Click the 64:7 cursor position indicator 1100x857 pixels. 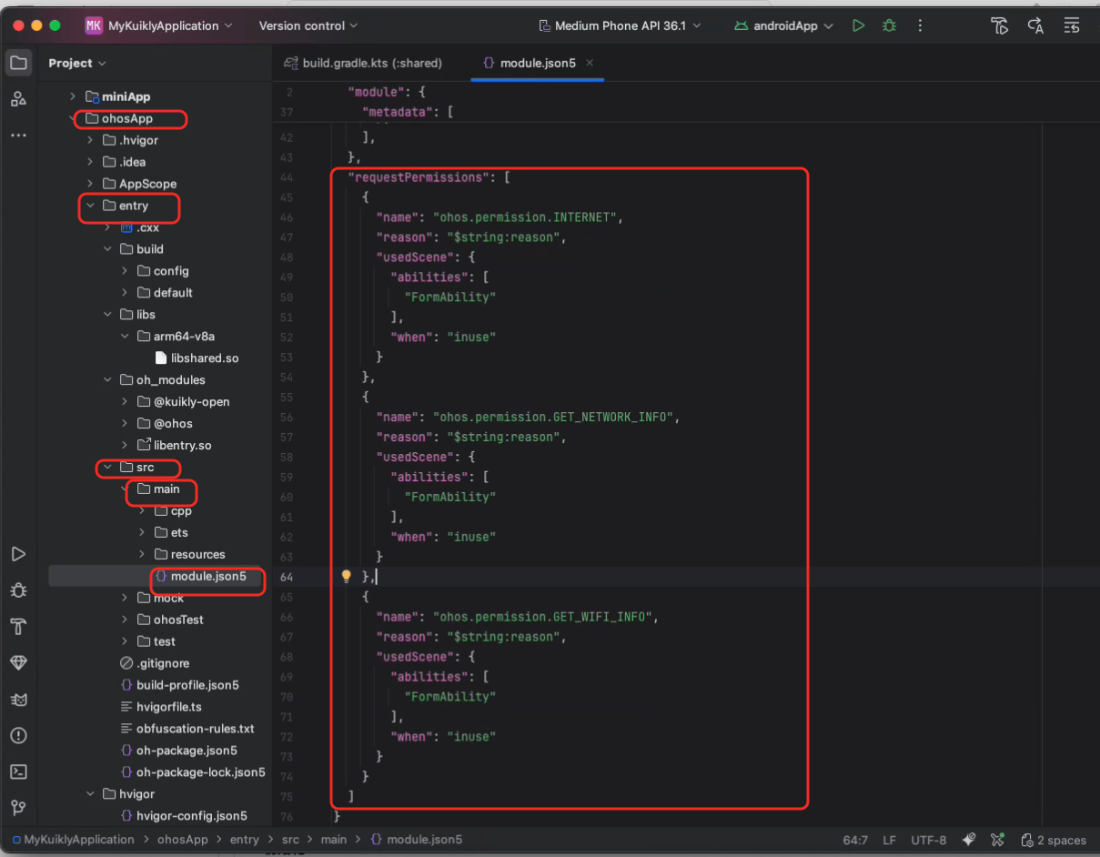tap(855, 840)
